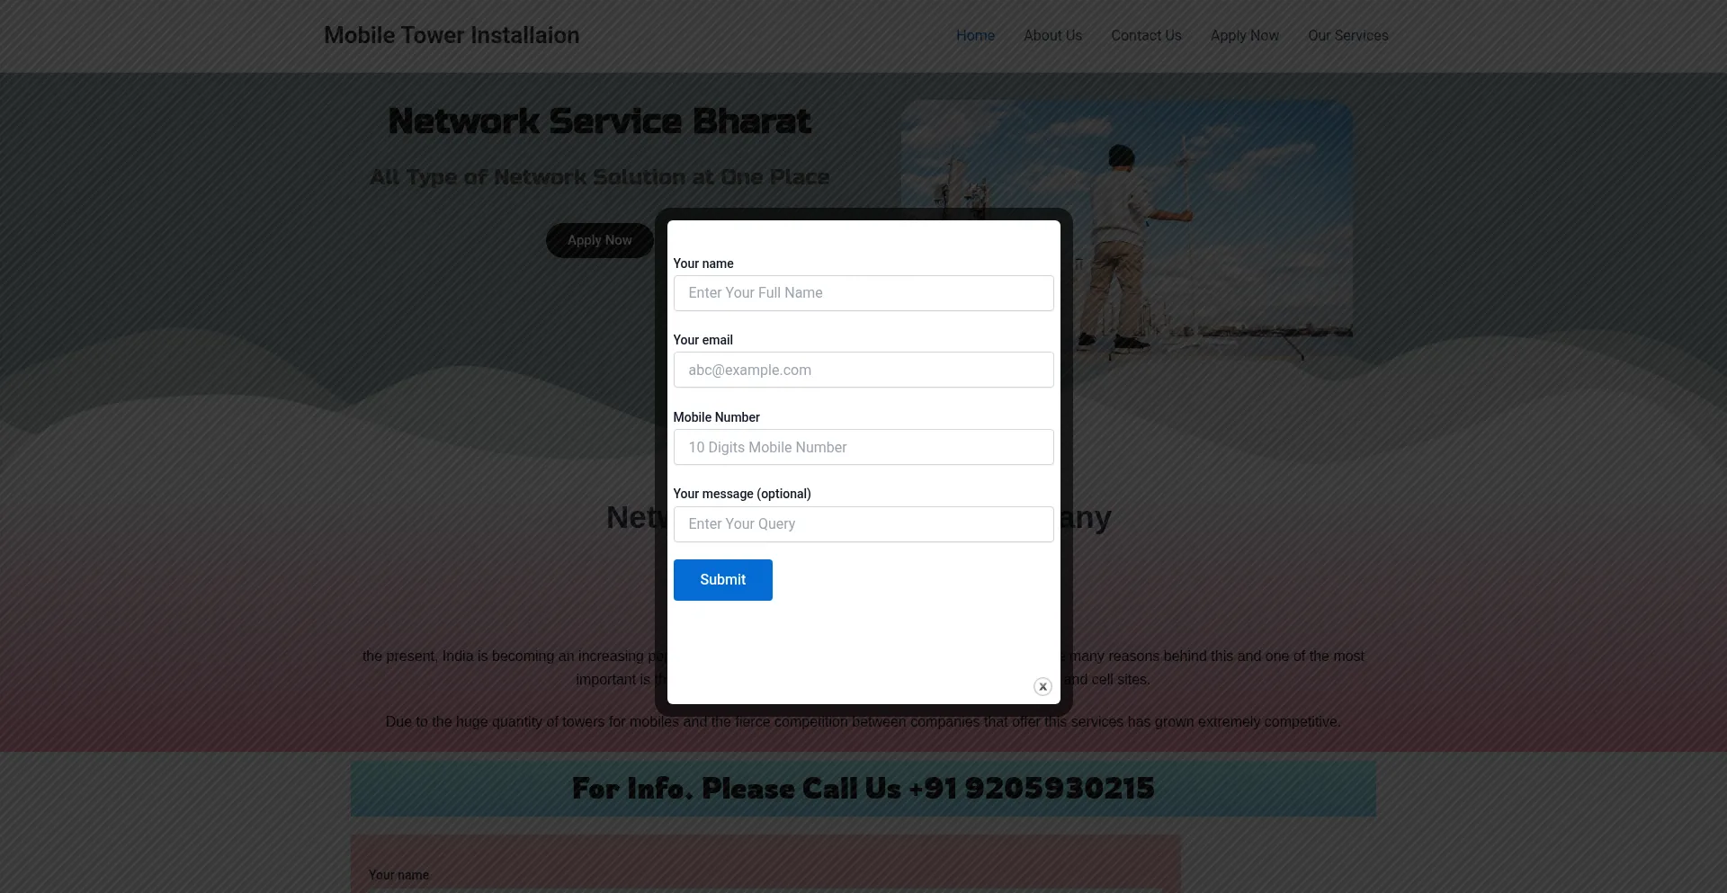1727x893 pixels.
Task: Click the abc@example.com email field
Action: tap(863, 370)
